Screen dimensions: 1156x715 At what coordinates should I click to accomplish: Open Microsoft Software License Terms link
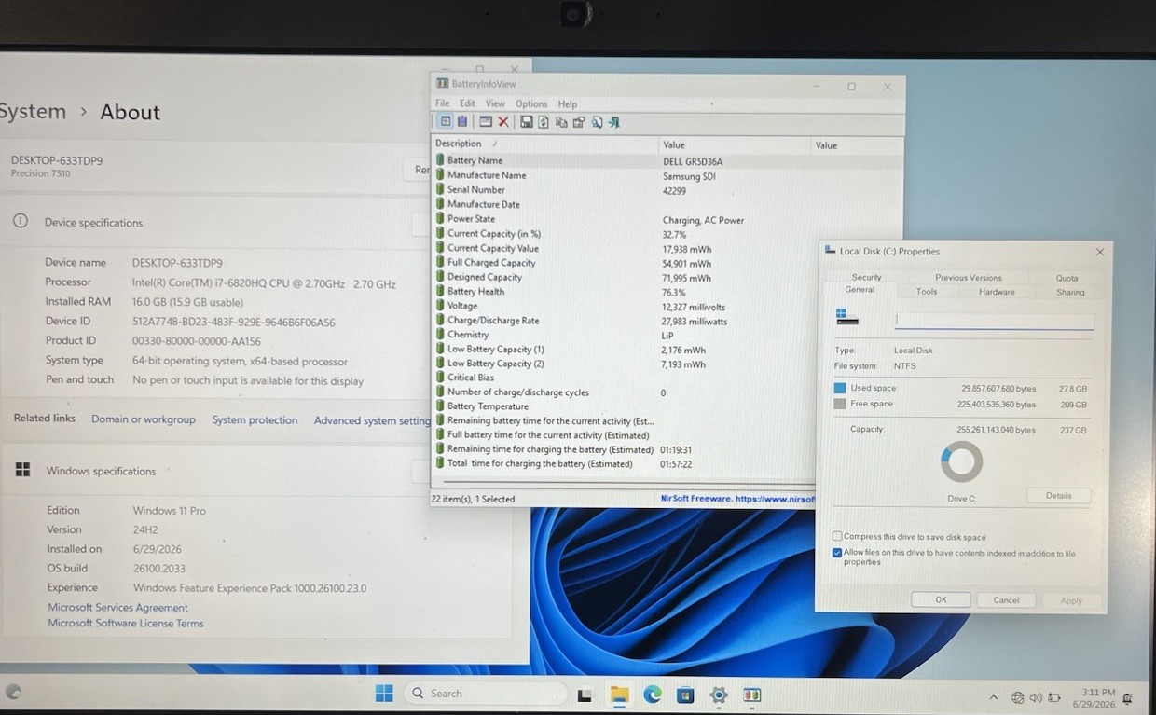click(126, 623)
